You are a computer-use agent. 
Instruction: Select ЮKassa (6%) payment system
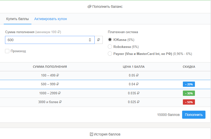110,40
